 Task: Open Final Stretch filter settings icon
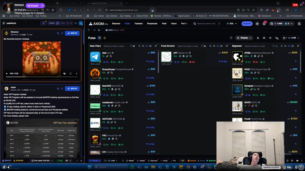[226, 46]
